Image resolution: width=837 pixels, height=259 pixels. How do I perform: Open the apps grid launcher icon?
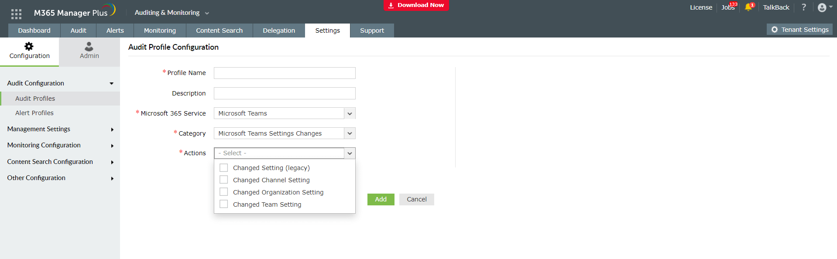click(16, 14)
